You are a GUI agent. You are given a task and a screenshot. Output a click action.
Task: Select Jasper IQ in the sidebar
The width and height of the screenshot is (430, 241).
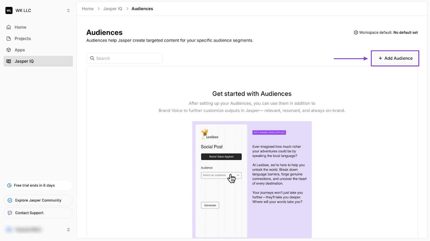[38, 61]
